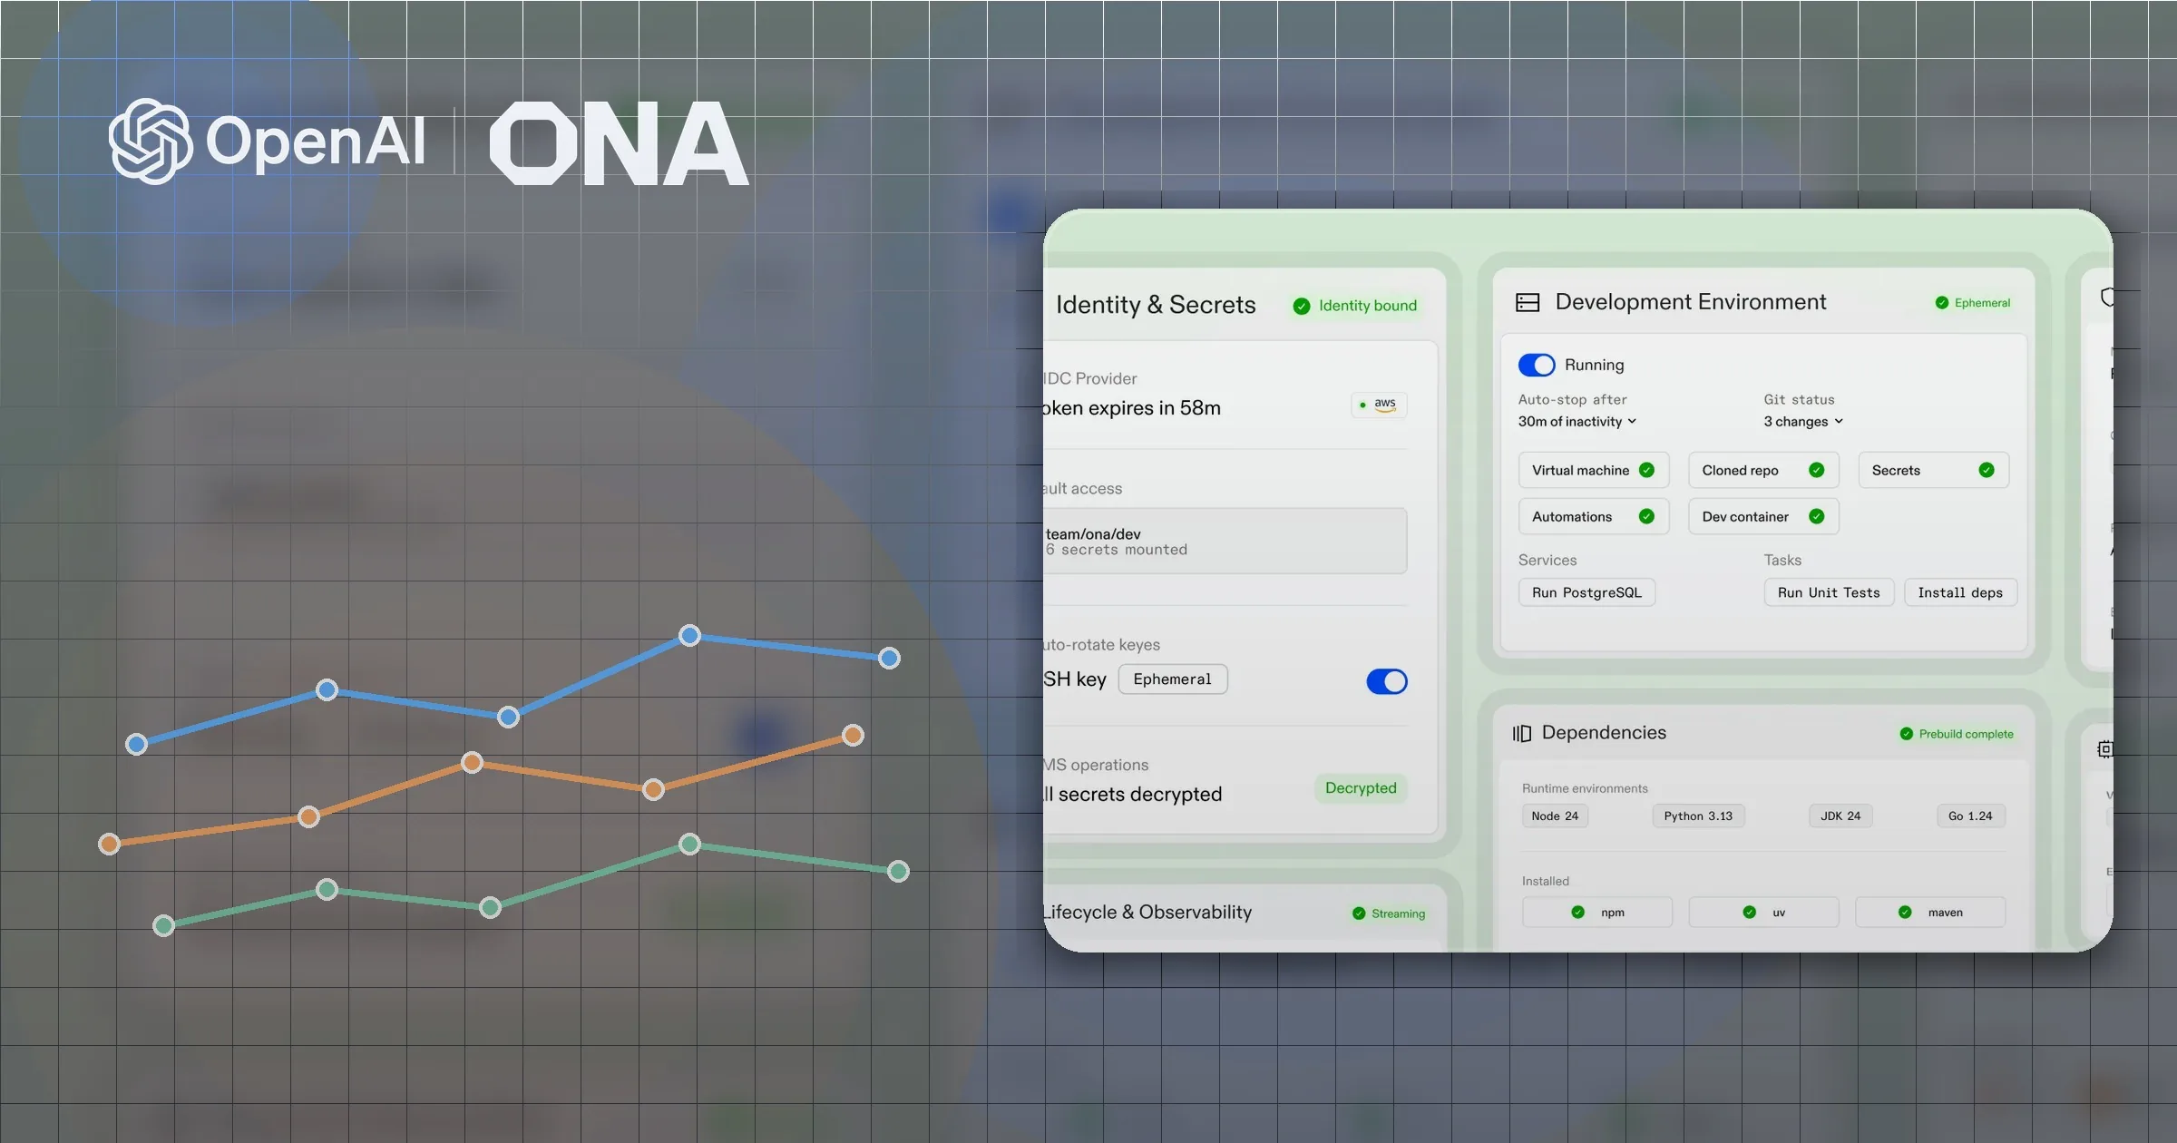Toggle the Running environment switch
Viewport: 2177px width, 1143px height.
pos(1537,365)
